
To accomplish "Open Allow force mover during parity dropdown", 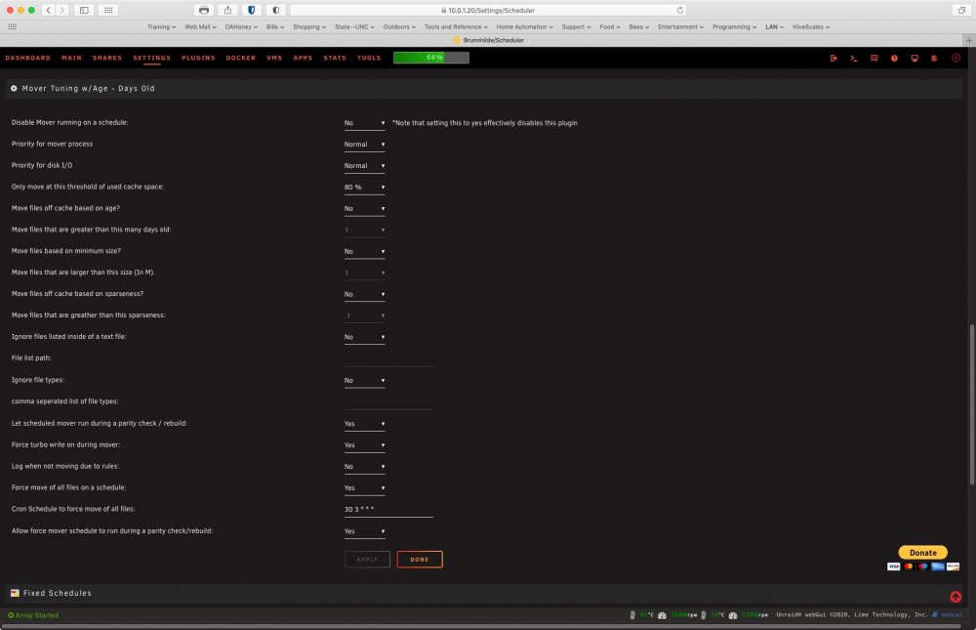I will 364,531.
